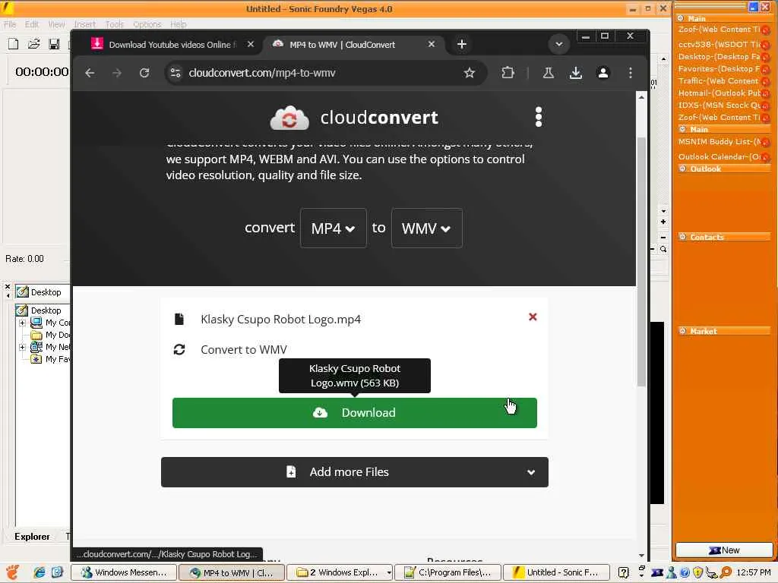Open the File menu in Vegas
This screenshot has height=583, width=778.
[x=10, y=24]
